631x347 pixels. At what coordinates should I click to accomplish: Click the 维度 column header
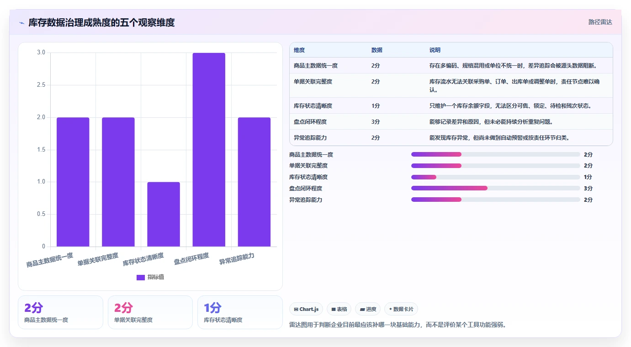(299, 50)
